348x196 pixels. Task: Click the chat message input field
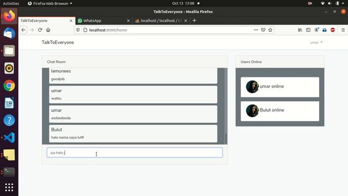(x=134, y=152)
